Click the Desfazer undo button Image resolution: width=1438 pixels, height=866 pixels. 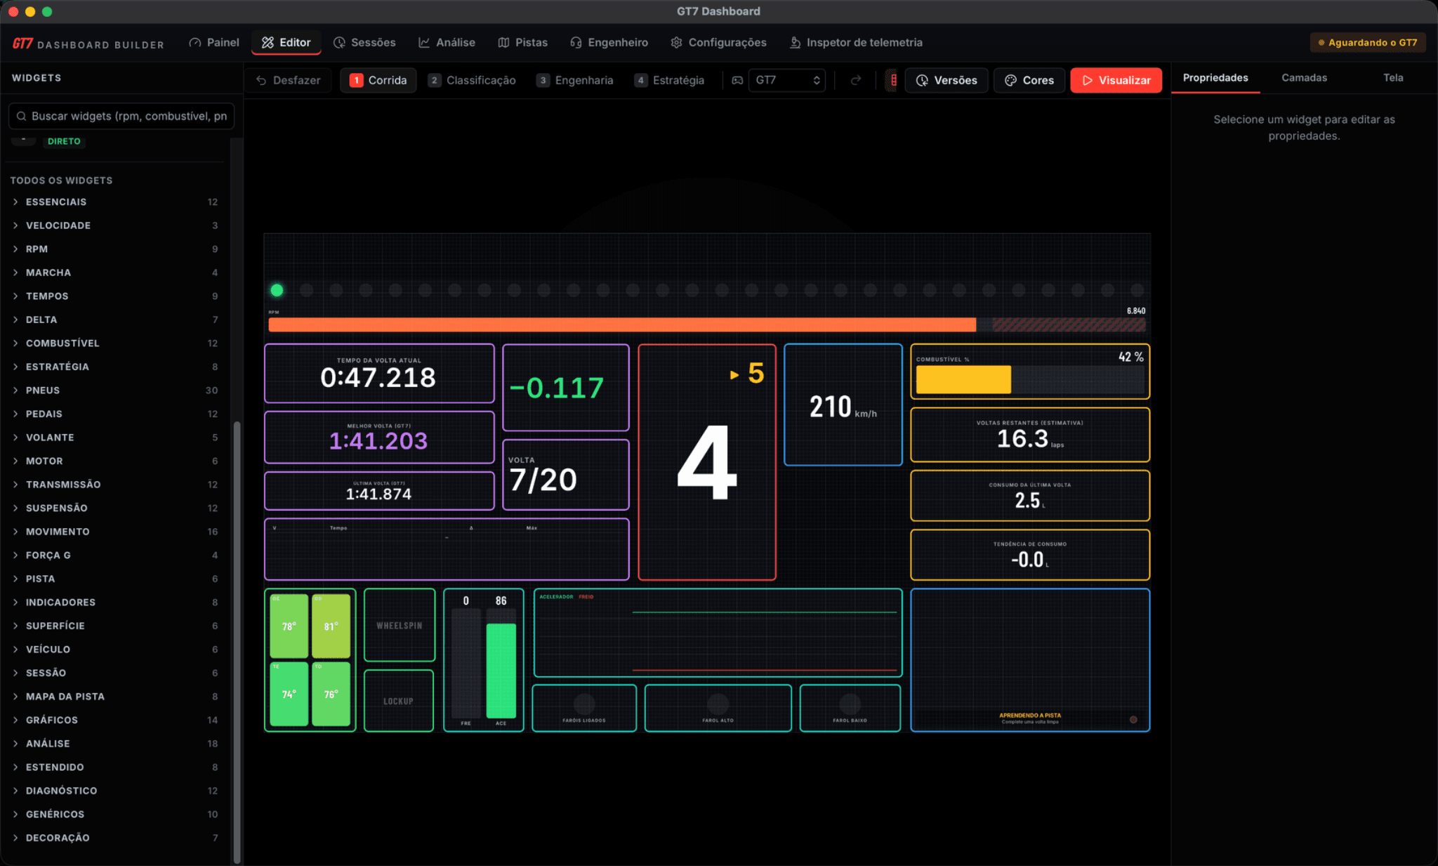(289, 81)
